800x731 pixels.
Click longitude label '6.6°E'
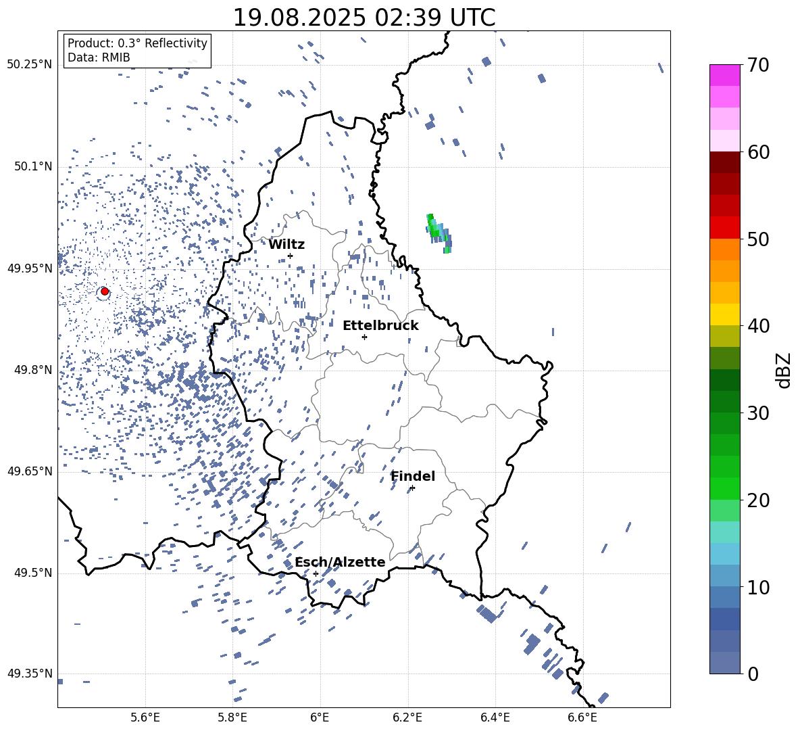[x=582, y=717]
